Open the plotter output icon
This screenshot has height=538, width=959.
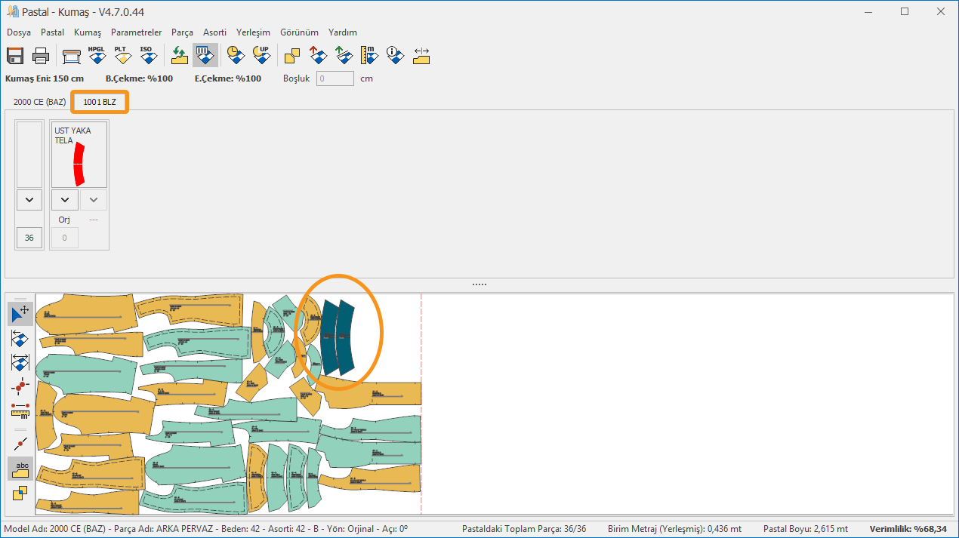coord(71,56)
